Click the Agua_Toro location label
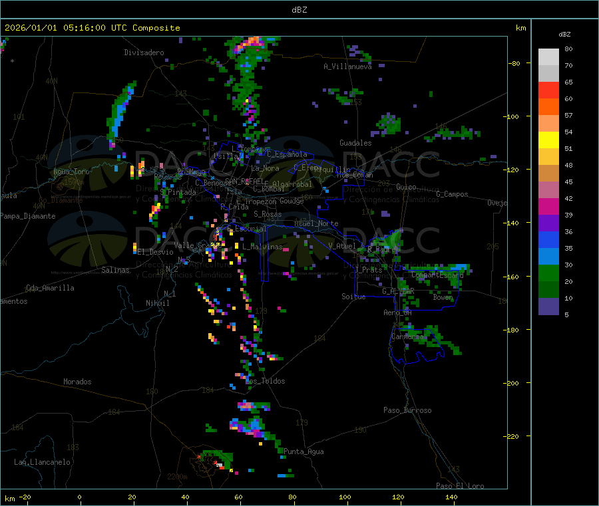This screenshot has height=506, width=599. [x=71, y=172]
